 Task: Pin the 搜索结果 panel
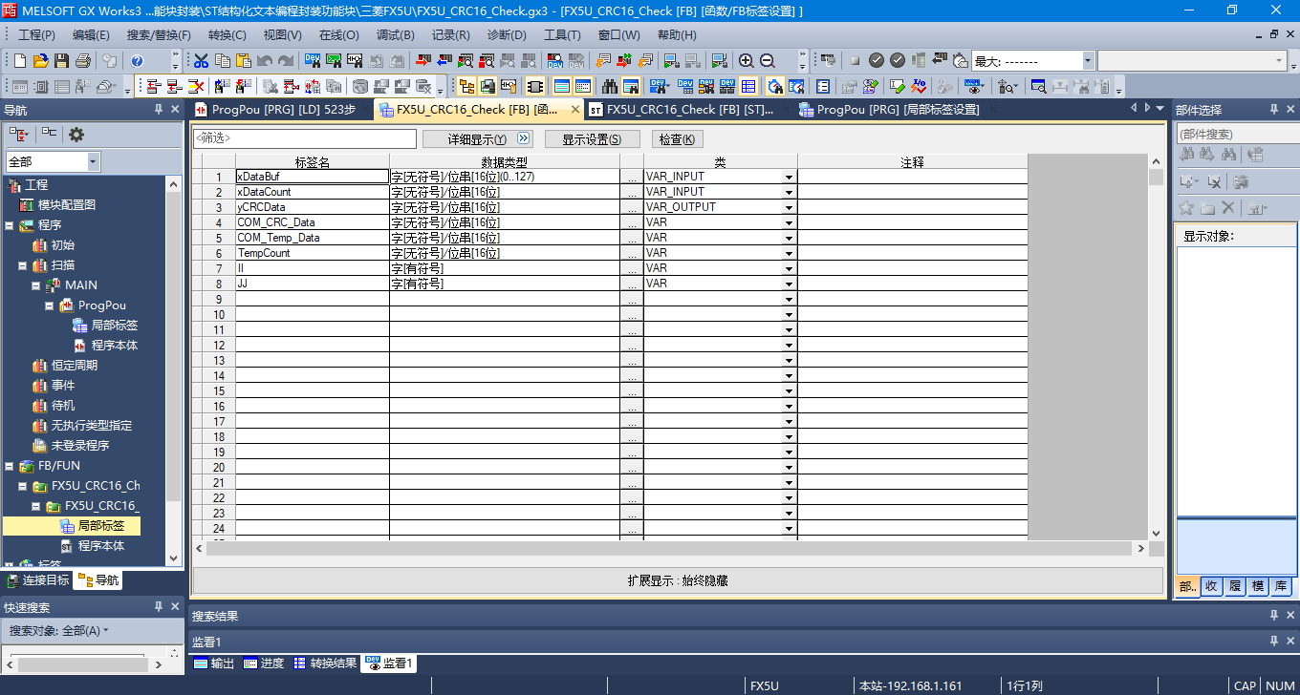[1273, 616]
